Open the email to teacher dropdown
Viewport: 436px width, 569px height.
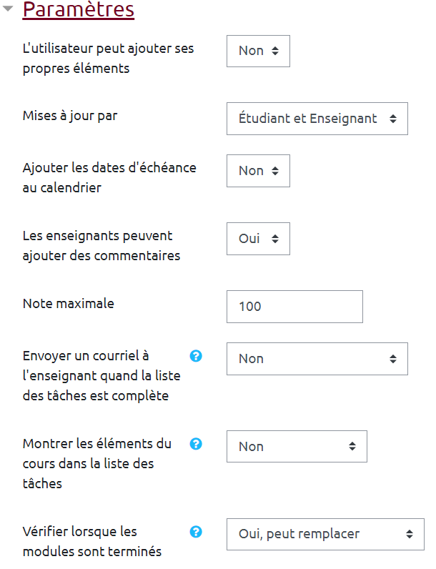tap(317, 359)
